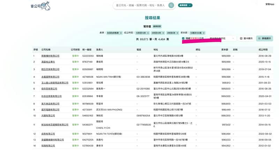Click the rabbit logo of 查公司
Image resolution: width=279 pixels, height=150 pixels.
(x=46, y=6)
